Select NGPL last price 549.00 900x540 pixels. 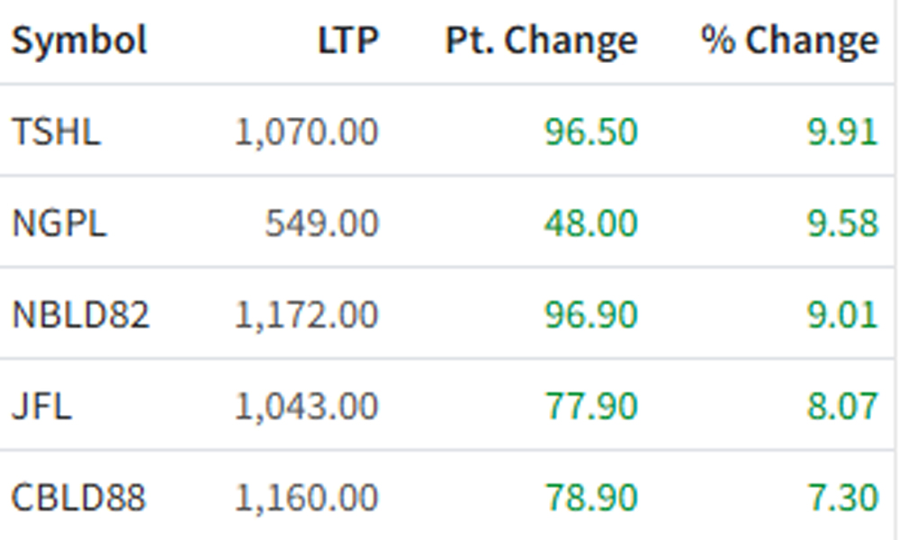pos(322,222)
